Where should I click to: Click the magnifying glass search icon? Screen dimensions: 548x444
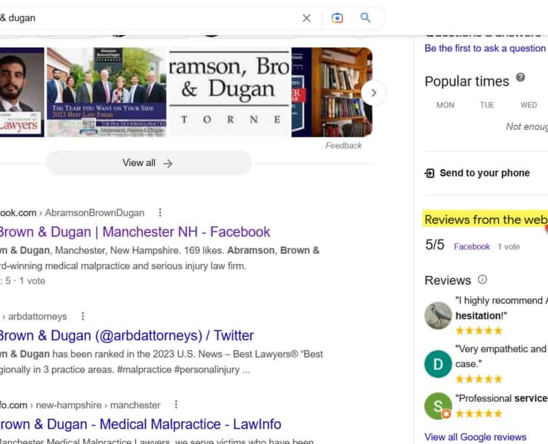365,18
